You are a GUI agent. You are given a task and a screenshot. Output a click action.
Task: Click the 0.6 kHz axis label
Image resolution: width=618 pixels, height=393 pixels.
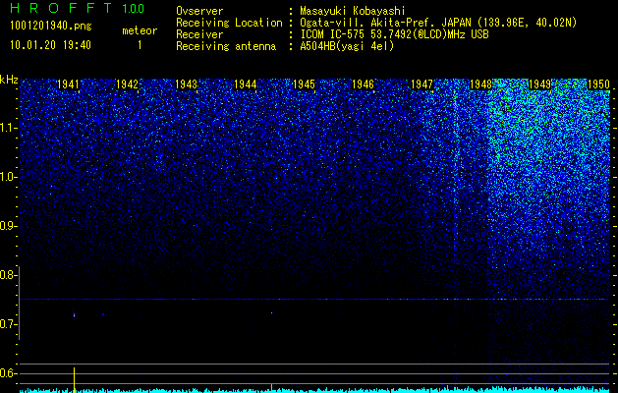[x=9, y=373]
